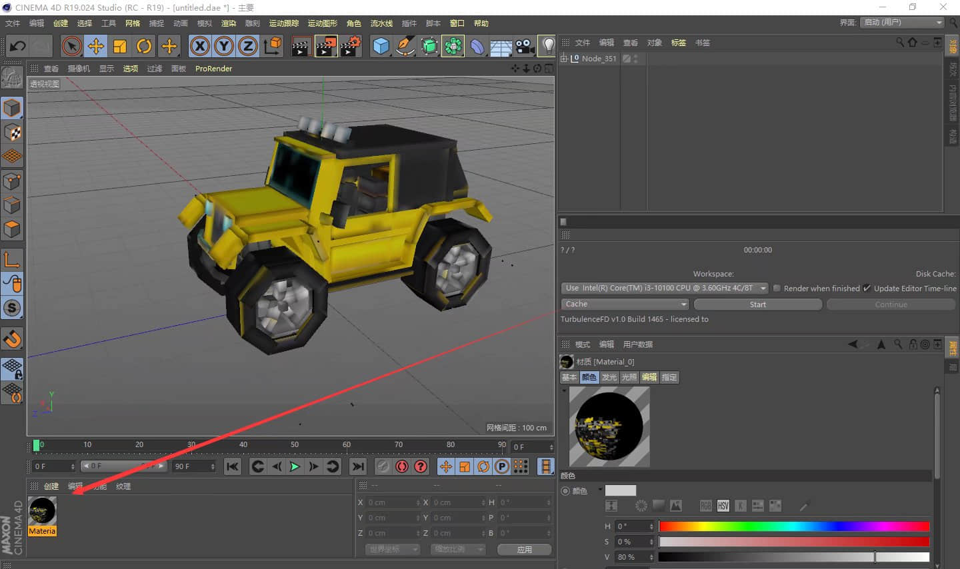Expand the Node_351 object tree
960x569 pixels.
click(x=564, y=59)
